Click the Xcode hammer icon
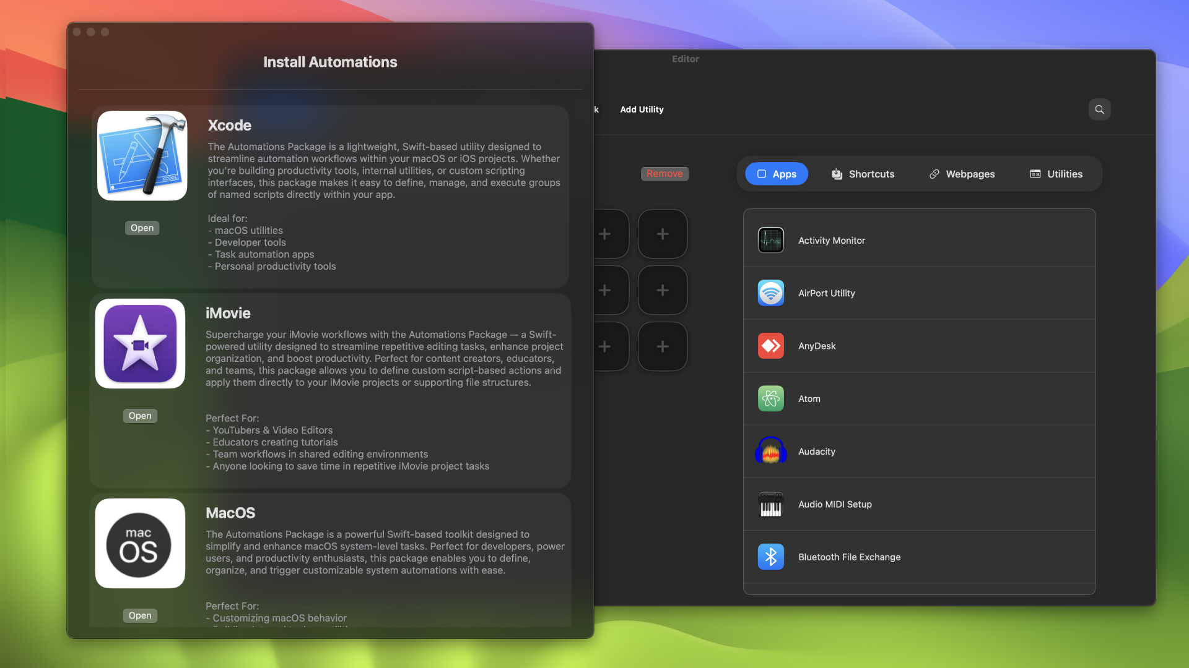The width and height of the screenshot is (1189, 668). point(142,156)
